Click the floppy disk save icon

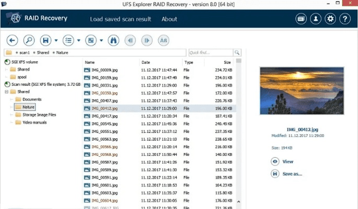tap(46, 40)
